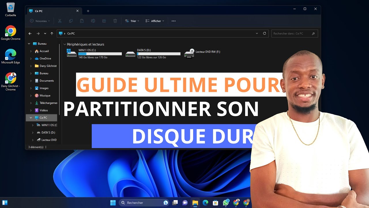Viewport: 369px width, 208px height.
Task: Open Vidéos in navigation pane
Action: click(41, 110)
